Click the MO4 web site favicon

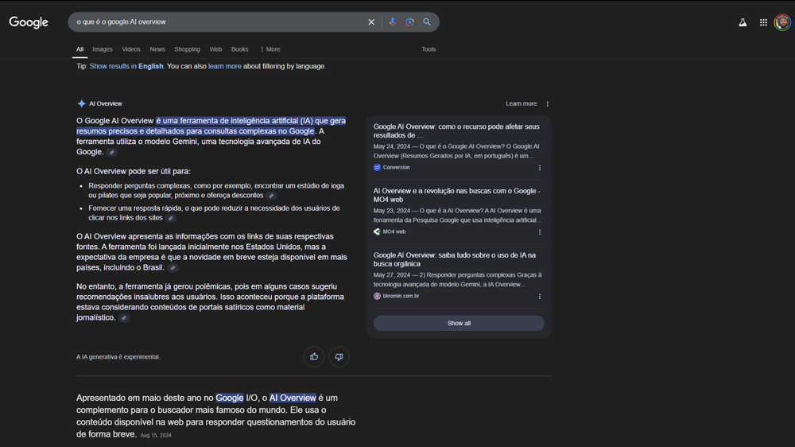[x=377, y=232]
